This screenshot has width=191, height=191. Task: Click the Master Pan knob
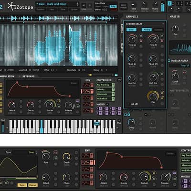click(x=175, y=29)
